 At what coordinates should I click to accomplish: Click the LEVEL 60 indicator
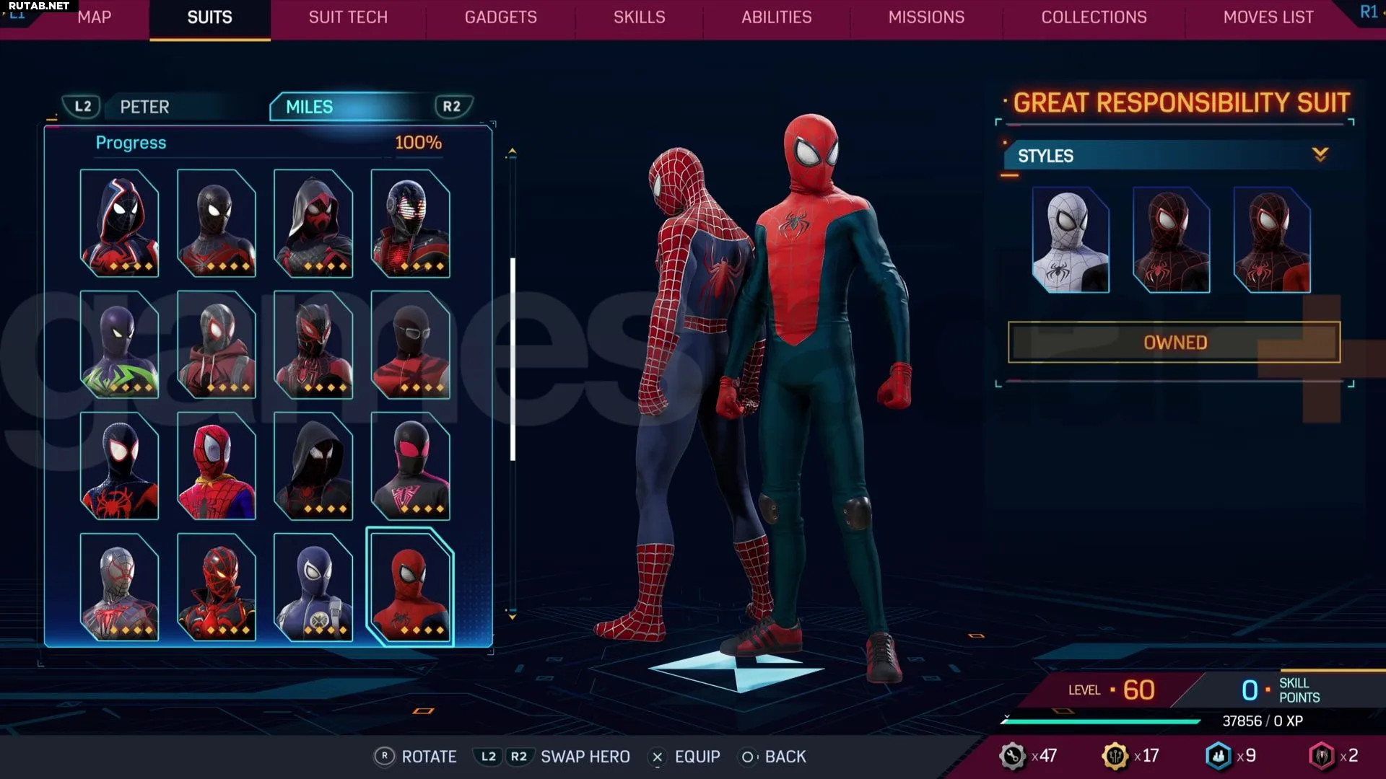(1112, 690)
